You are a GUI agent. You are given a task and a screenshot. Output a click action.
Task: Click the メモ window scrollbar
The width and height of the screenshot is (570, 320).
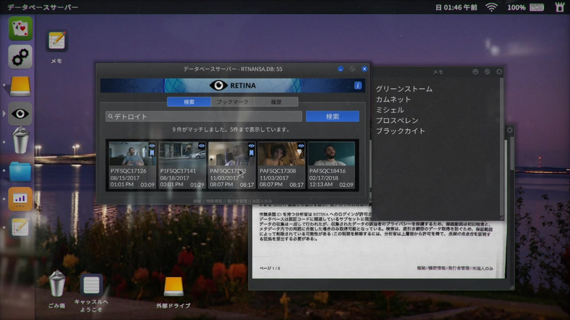[x=502, y=147]
